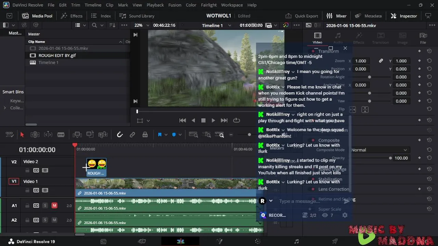Mute the A2 audio track
Image resolution: width=438 pixels, height=246 pixels.
tap(54, 220)
